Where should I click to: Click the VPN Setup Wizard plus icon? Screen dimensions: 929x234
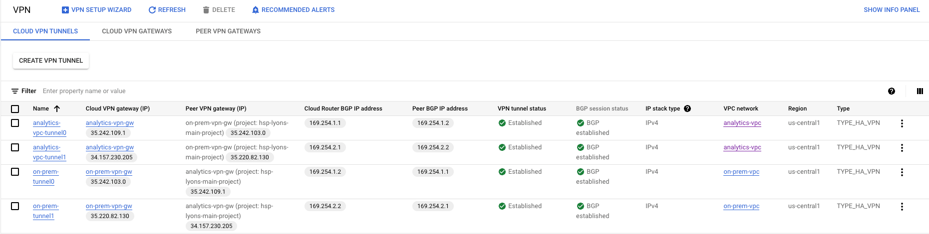tap(65, 10)
